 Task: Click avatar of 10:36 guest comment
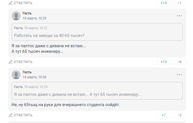(x=16, y=75)
